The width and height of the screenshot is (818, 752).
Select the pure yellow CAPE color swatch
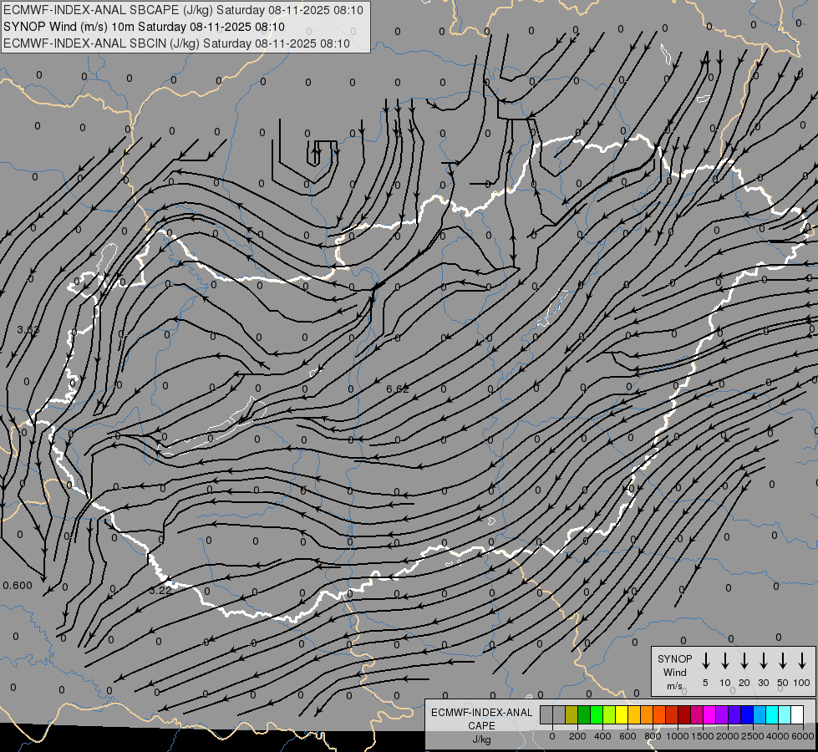click(622, 714)
